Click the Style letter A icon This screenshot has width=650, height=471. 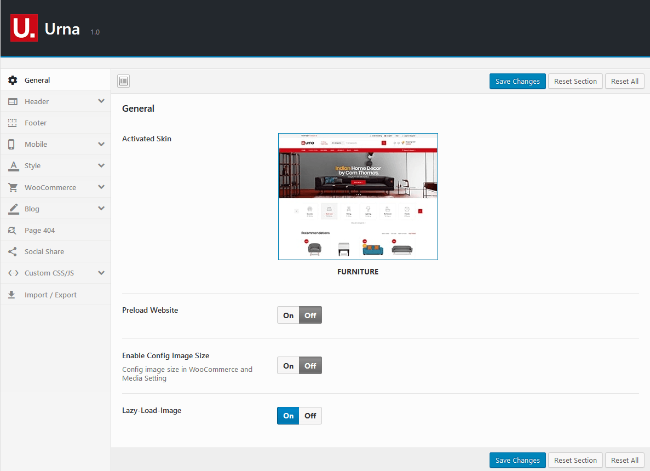click(x=13, y=166)
